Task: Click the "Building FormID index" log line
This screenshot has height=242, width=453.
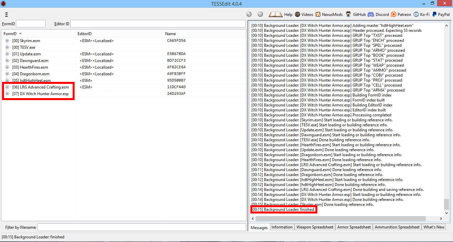Action: point(321,95)
